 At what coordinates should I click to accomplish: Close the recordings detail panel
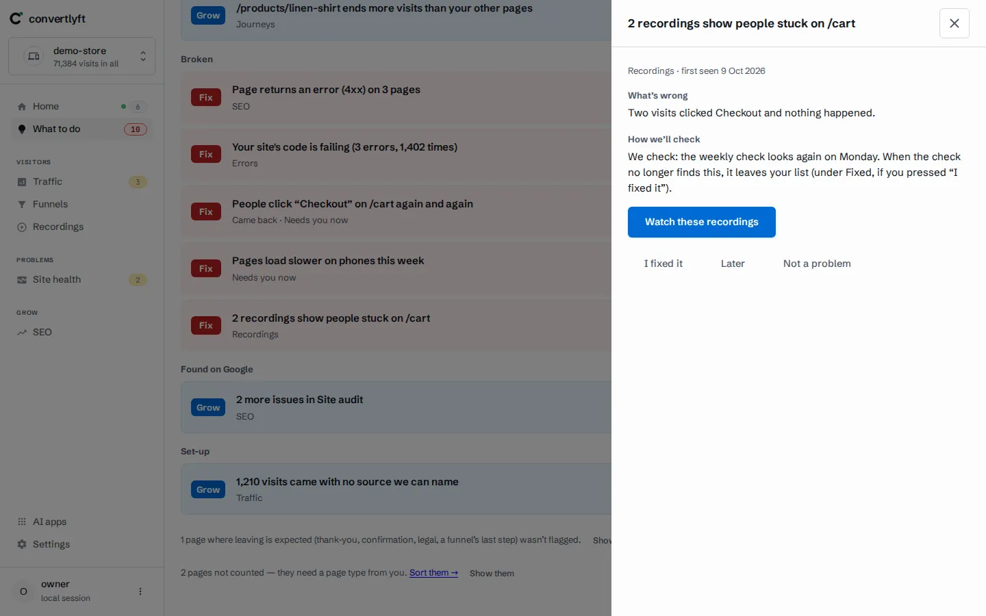[x=955, y=23]
